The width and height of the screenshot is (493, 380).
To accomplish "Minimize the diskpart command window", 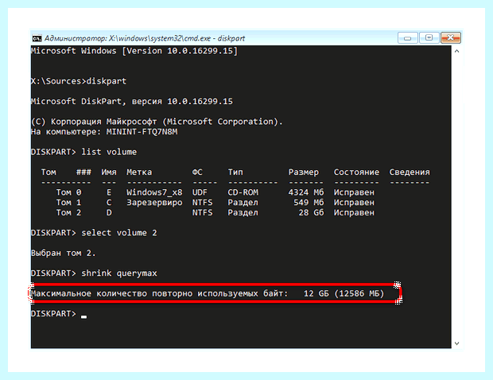I will (407, 38).
